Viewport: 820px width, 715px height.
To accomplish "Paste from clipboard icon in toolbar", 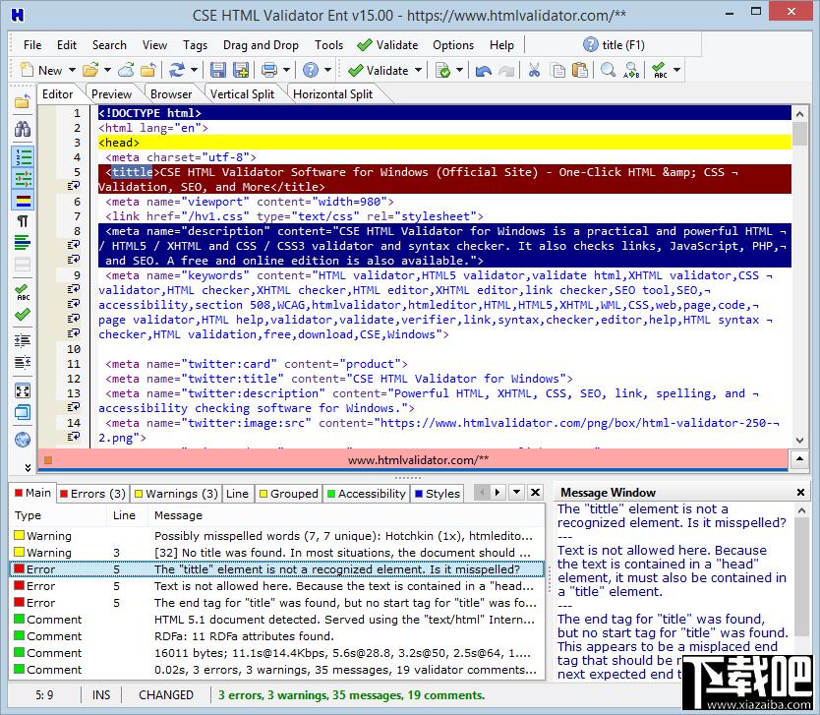I will [580, 70].
